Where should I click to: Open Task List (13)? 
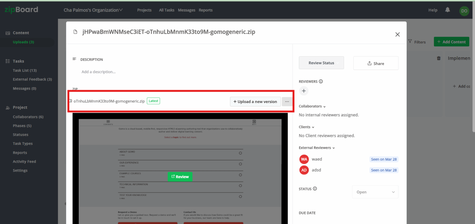click(x=25, y=70)
